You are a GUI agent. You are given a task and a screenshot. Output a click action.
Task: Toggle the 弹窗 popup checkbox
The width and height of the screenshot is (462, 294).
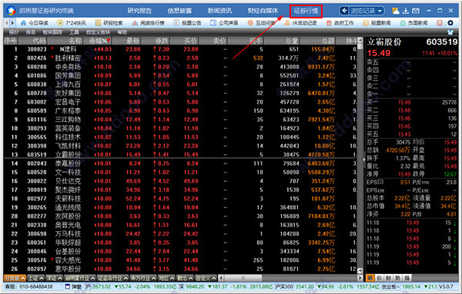(68, 286)
